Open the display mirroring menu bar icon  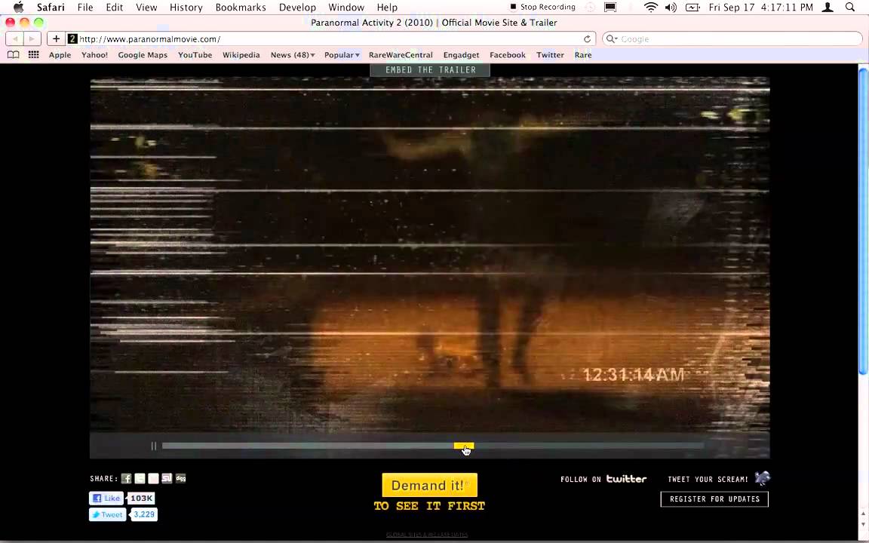(610, 8)
